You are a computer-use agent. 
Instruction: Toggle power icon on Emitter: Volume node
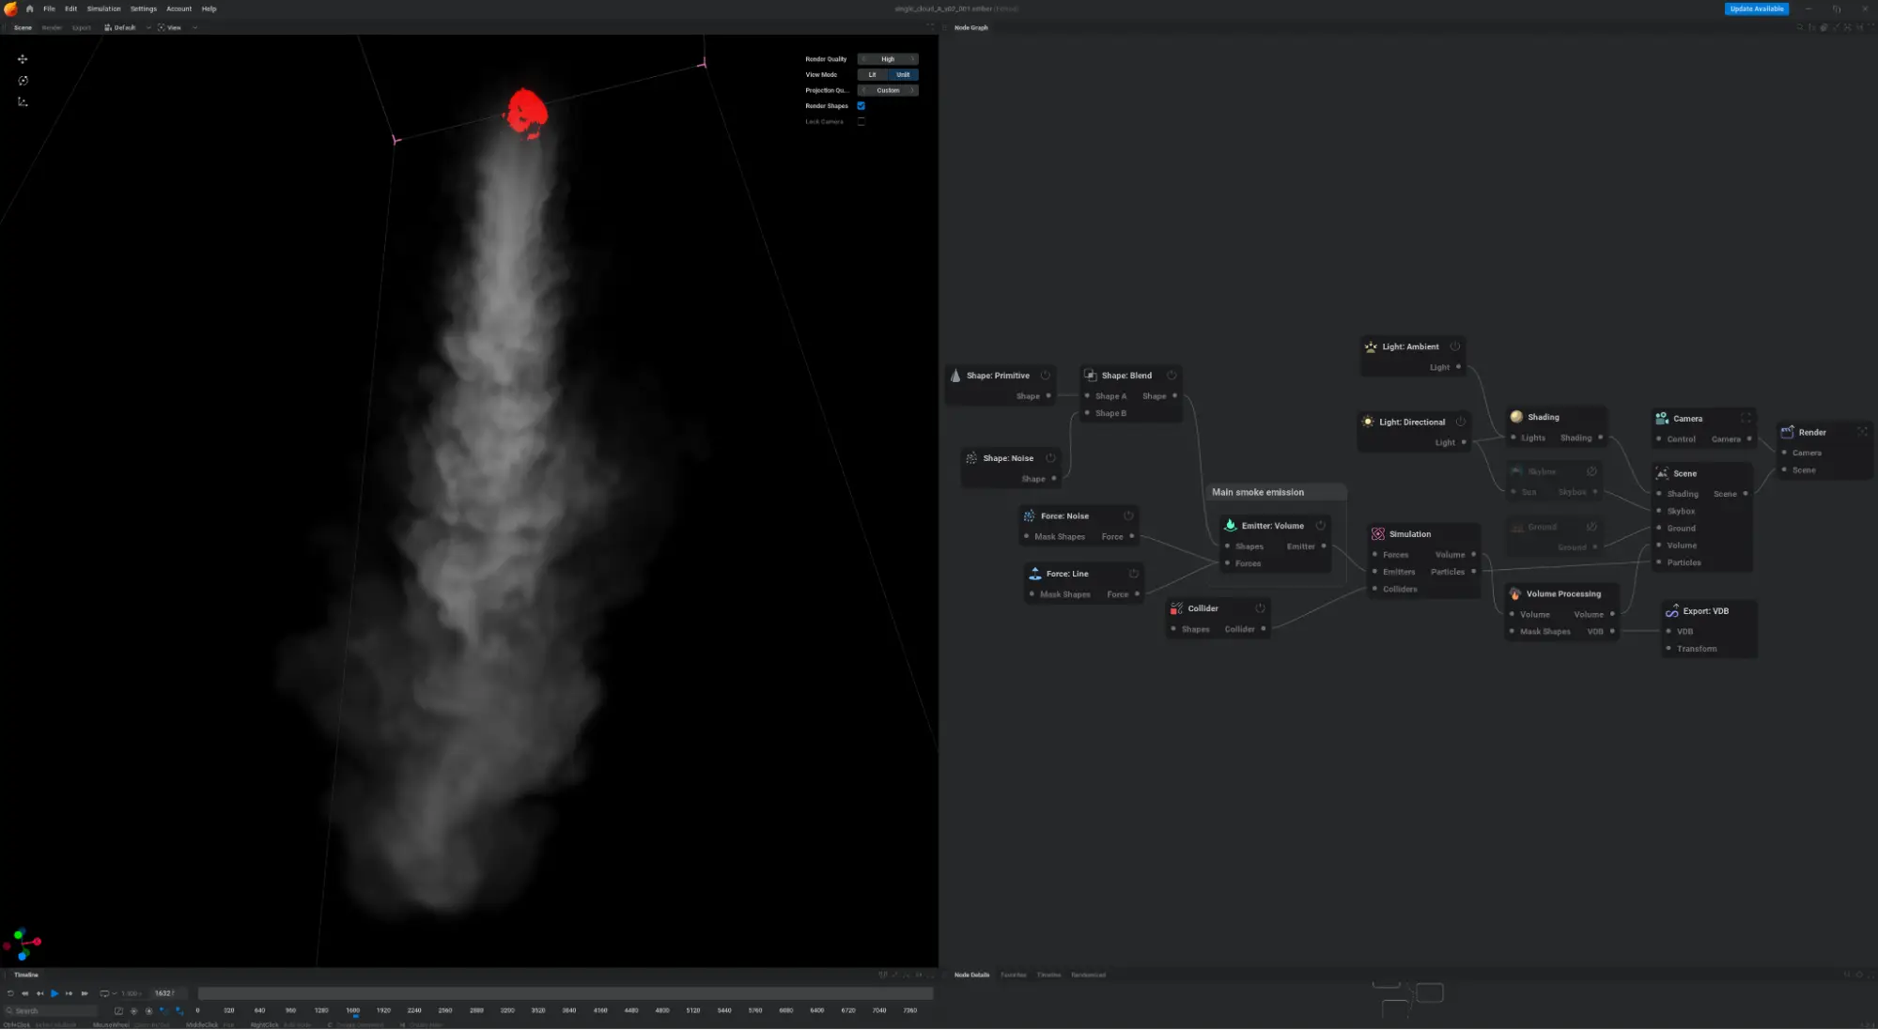[x=1320, y=526]
